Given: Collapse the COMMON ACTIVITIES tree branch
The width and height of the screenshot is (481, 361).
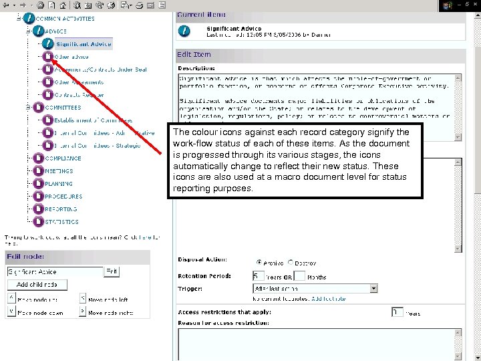Looking at the screenshot, I should 19,19.
